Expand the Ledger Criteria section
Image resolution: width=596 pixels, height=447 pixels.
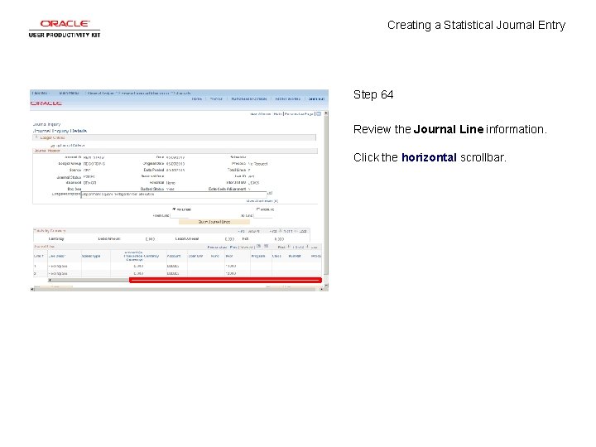[36, 137]
